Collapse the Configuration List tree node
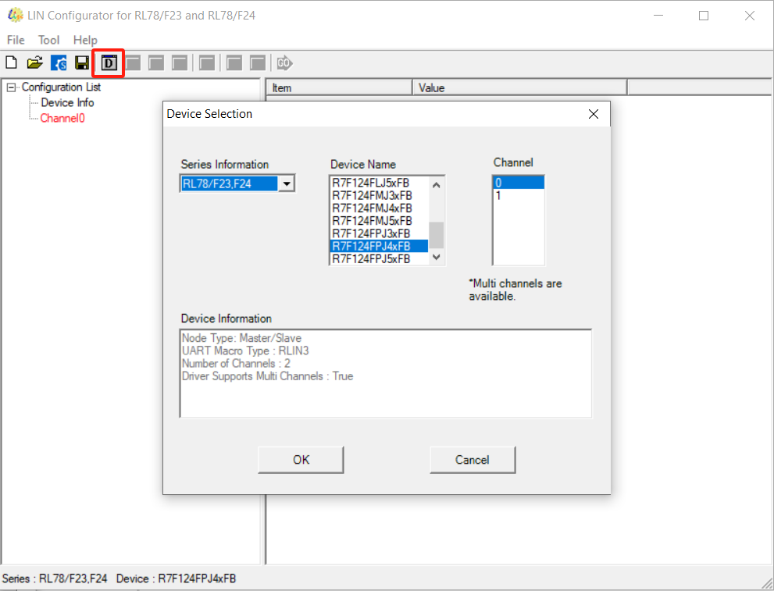774x591 pixels. pos(11,87)
